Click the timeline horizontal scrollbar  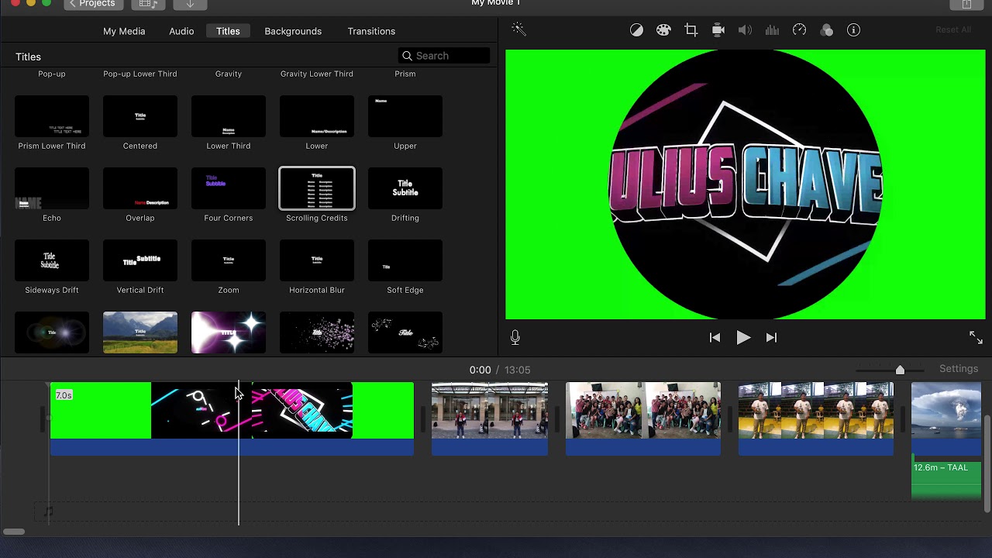[x=14, y=532]
